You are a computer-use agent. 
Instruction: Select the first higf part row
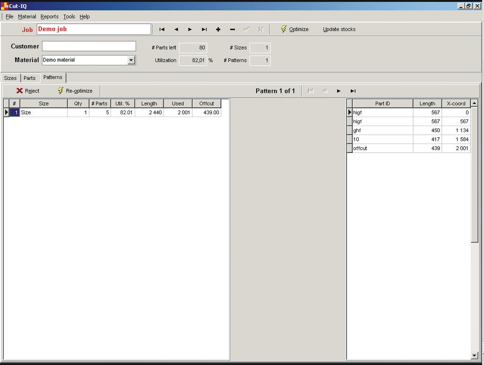[409, 112]
